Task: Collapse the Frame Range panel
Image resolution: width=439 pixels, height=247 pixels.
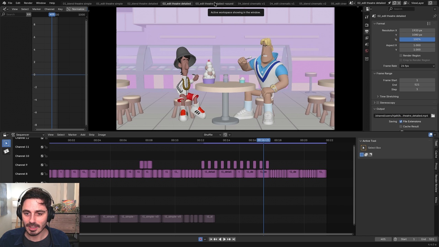Action: point(375,73)
